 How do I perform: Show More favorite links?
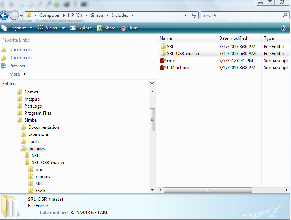coord(17,74)
